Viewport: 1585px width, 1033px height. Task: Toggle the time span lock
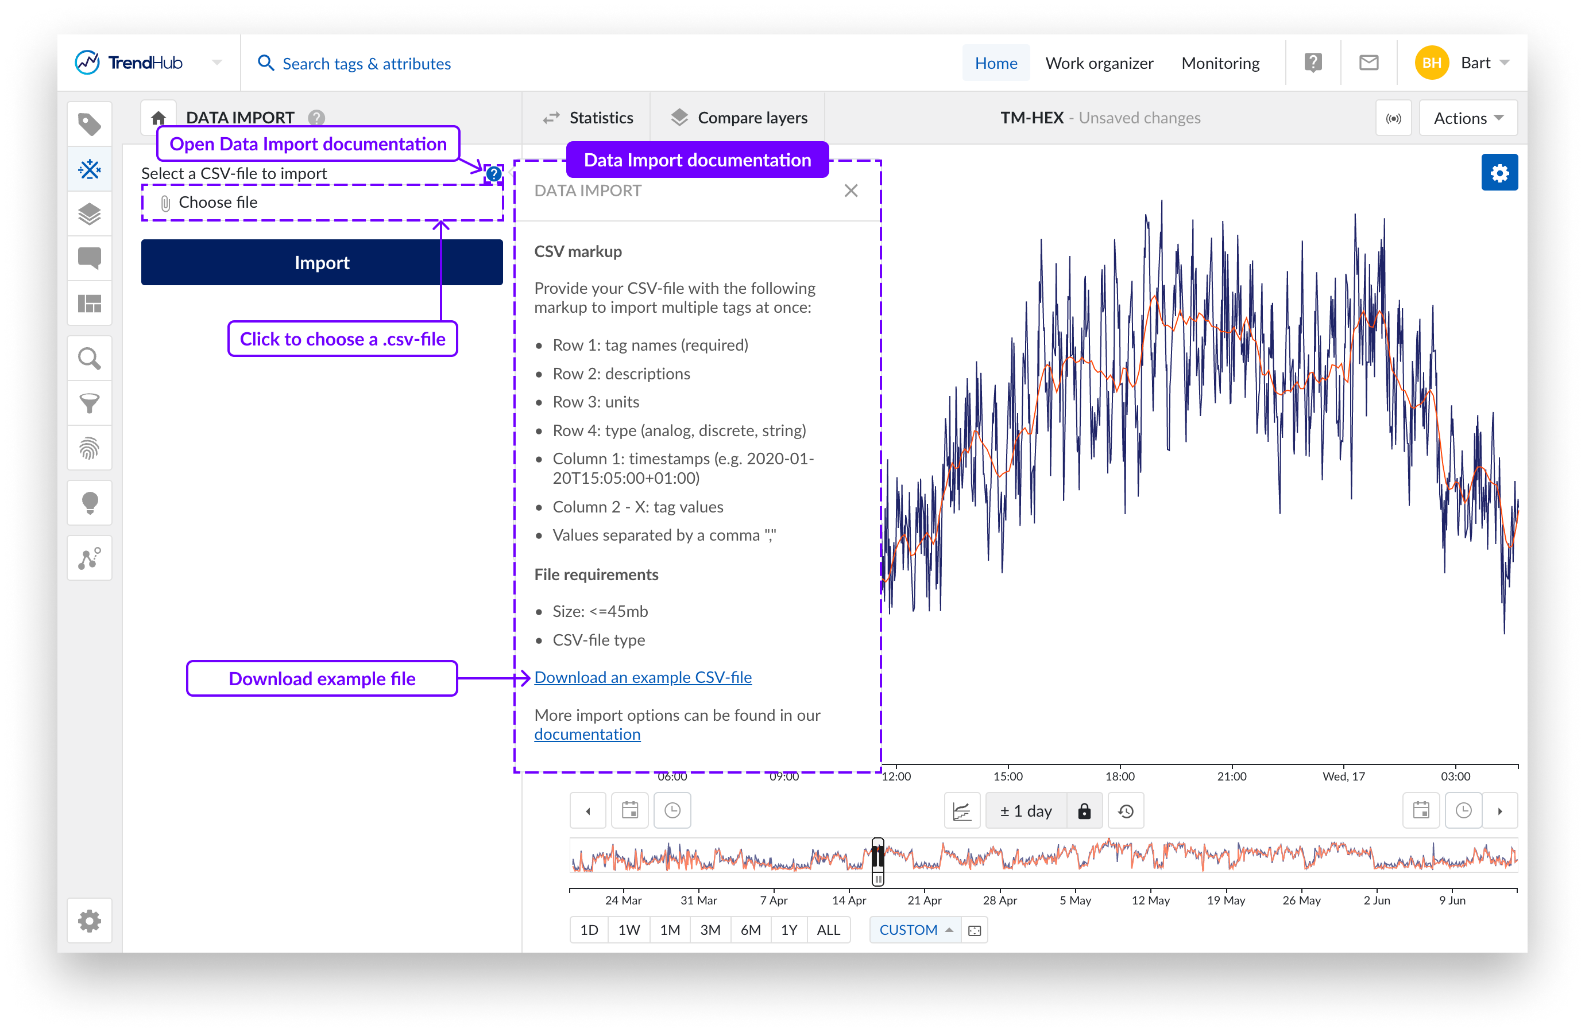click(1084, 811)
